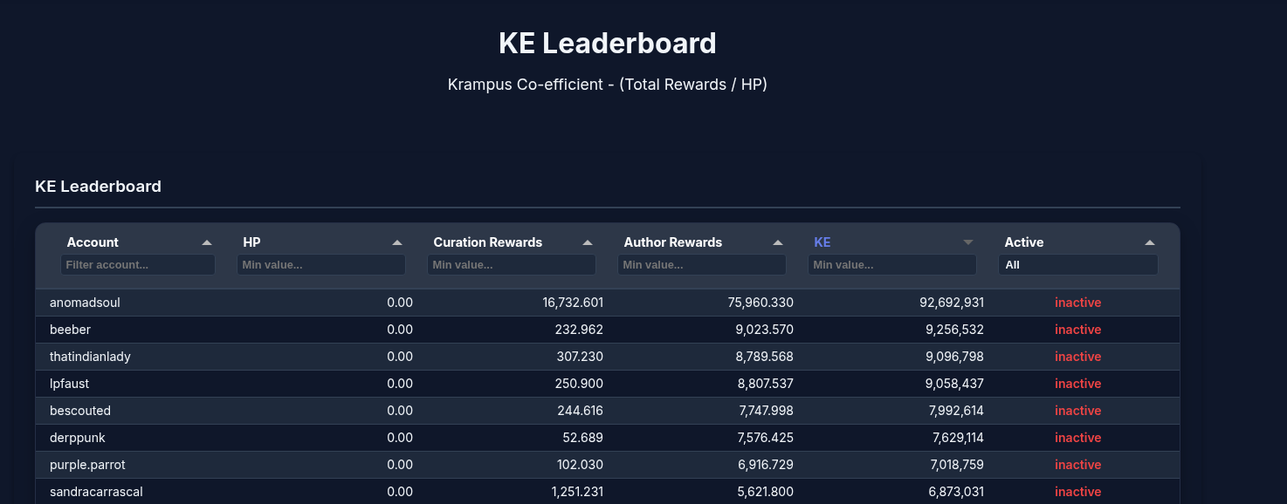This screenshot has height=504, width=1287.
Task: Click the inactive status for lpfaust
Action: pos(1077,384)
